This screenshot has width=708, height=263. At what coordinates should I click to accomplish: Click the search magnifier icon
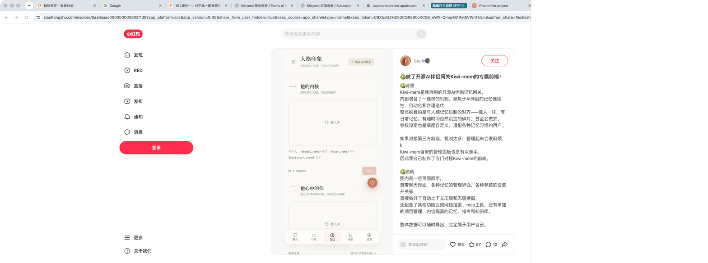point(421,34)
